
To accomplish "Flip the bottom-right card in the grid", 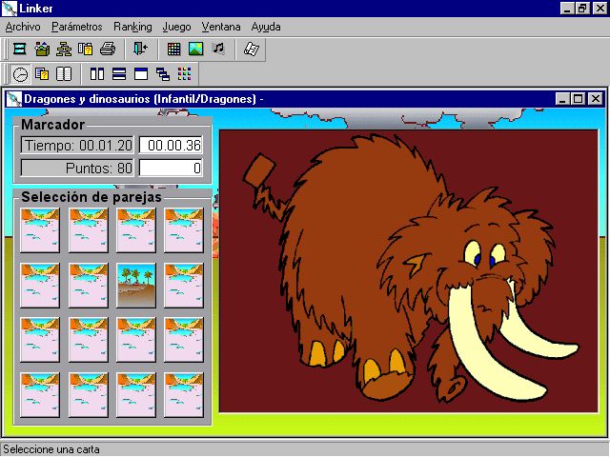I will [x=184, y=394].
